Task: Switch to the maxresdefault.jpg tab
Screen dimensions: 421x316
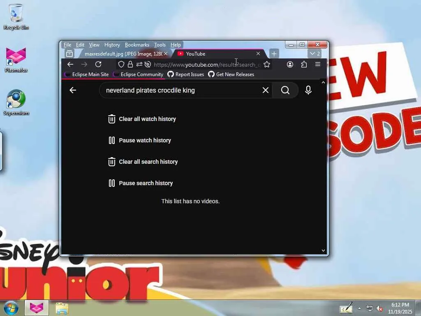Action: coord(123,54)
